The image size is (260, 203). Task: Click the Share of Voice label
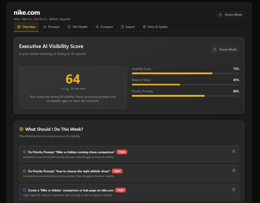(141, 80)
